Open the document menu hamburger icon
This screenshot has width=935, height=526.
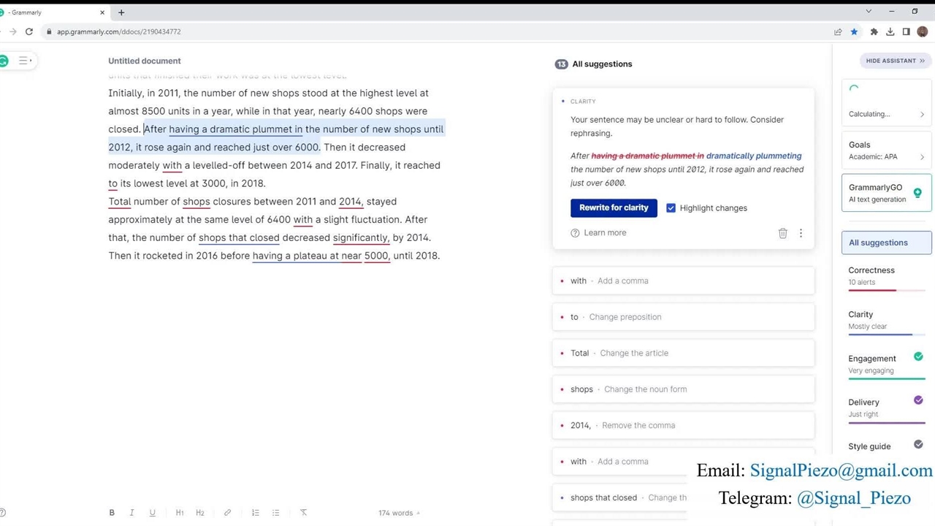point(23,61)
